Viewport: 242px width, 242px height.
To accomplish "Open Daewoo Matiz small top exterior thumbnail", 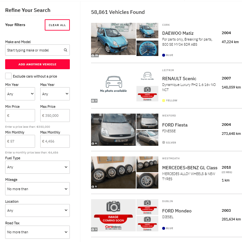I will [x=147, y=31].
